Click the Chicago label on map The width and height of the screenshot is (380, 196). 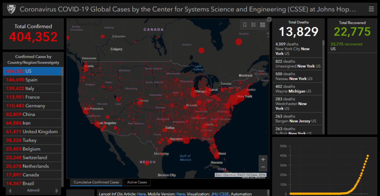click(x=200, y=92)
